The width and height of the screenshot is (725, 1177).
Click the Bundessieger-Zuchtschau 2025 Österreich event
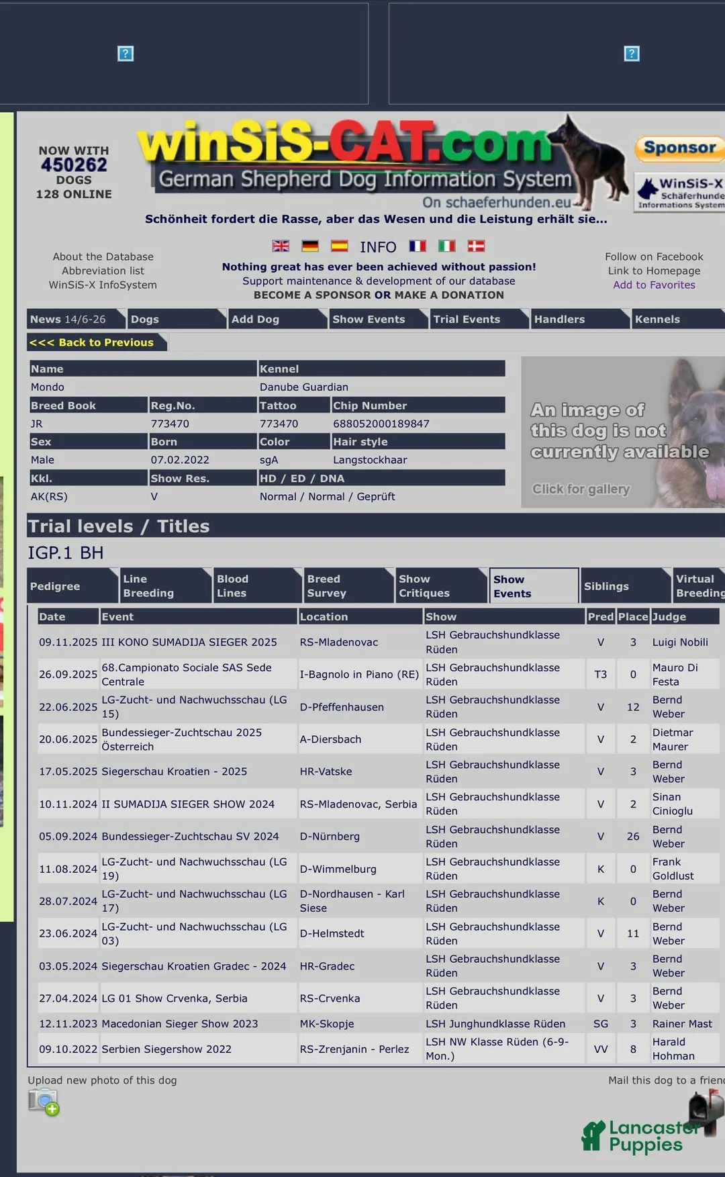(182, 739)
